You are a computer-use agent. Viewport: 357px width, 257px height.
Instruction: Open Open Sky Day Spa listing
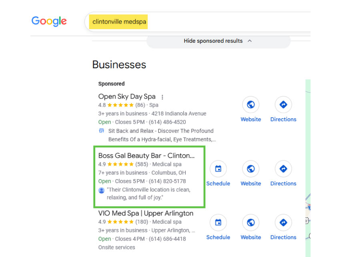click(x=127, y=97)
